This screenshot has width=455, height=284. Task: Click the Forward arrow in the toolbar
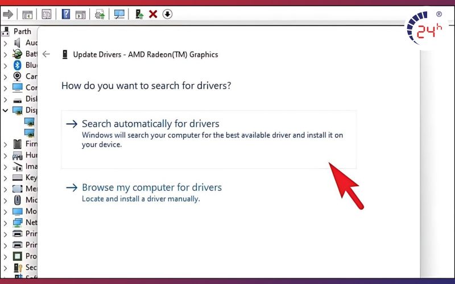[x=8, y=14]
